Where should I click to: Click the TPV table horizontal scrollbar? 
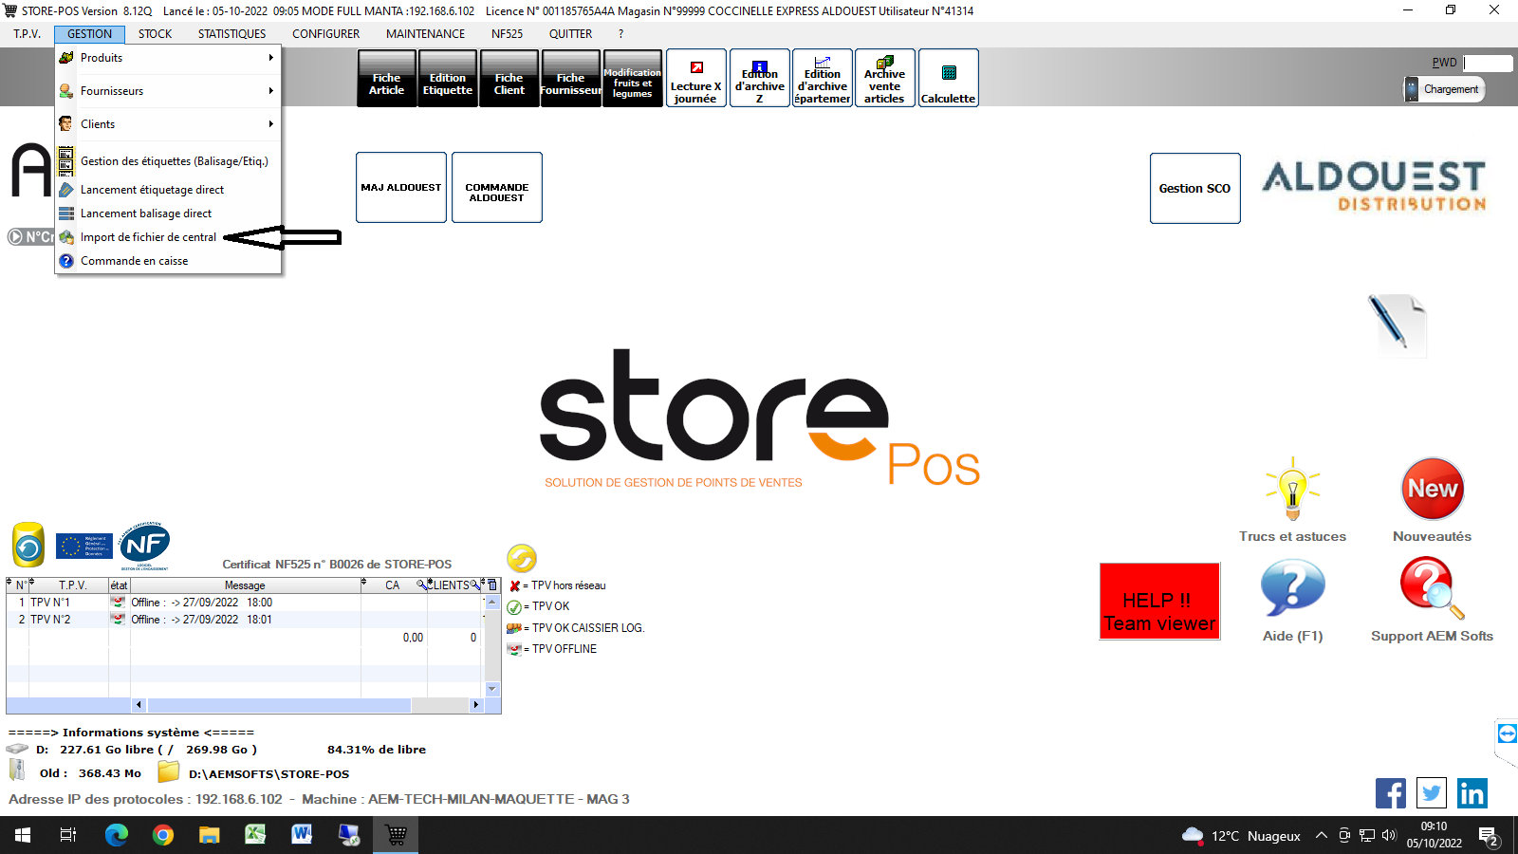point(279,705)
